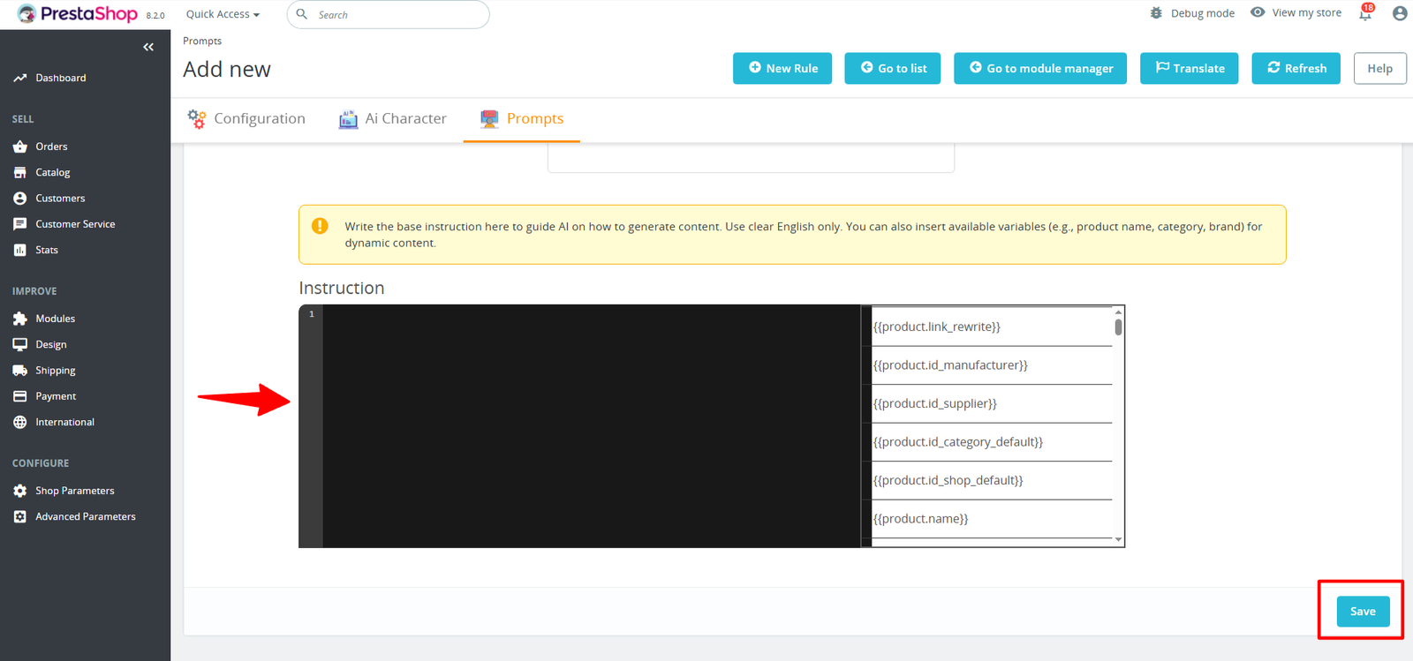The height and width of the screenshot is (661, 1413).
Task: Insert the {{product.id_category_default}} variable
Action: coord(992,442)
